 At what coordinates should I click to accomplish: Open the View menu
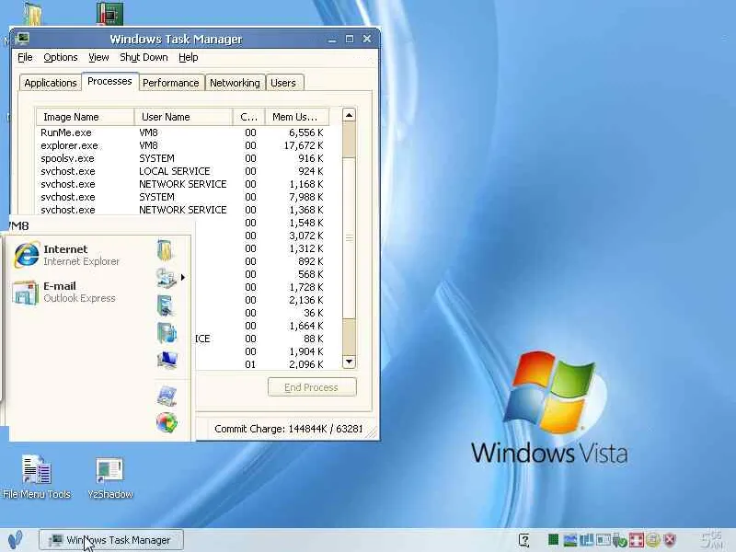coord(98,57)
